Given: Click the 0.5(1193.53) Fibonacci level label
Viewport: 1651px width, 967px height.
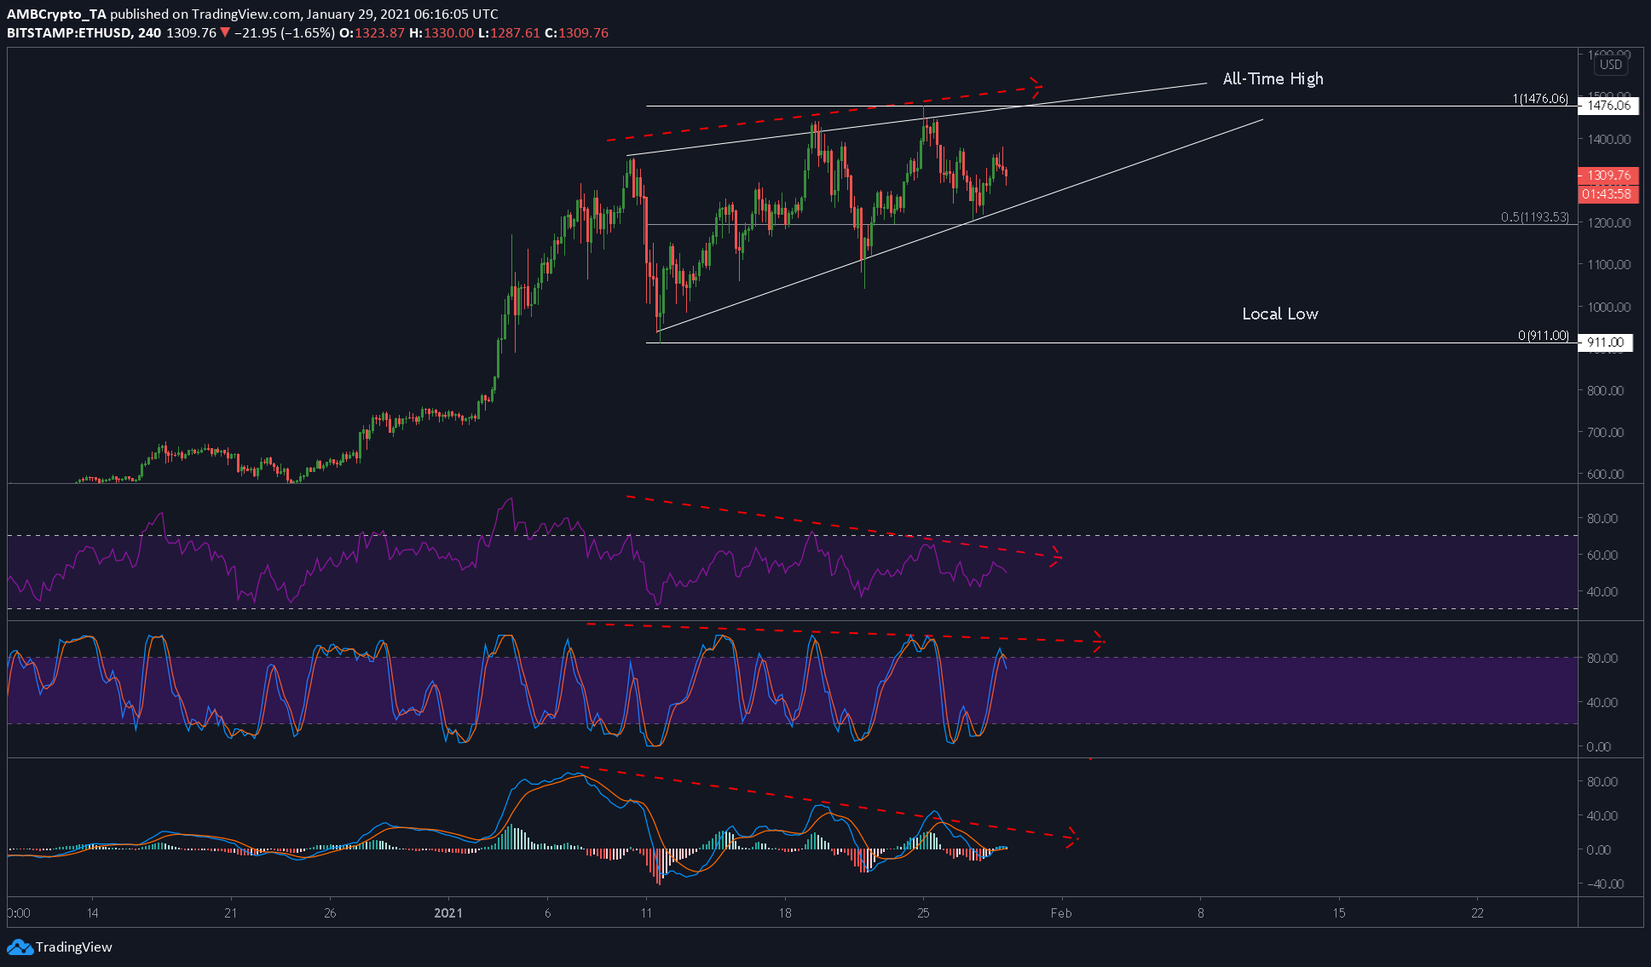Looking at the screenshot, I should click(1534, 217).
